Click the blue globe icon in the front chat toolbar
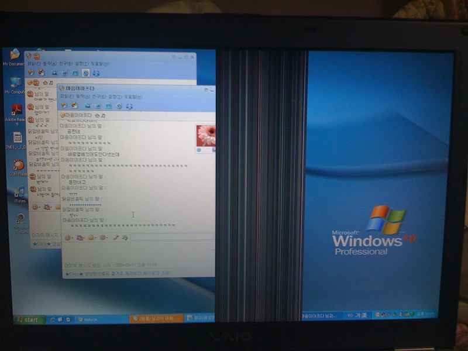Screen dimensions: 468x351 (x=109, y=106)
